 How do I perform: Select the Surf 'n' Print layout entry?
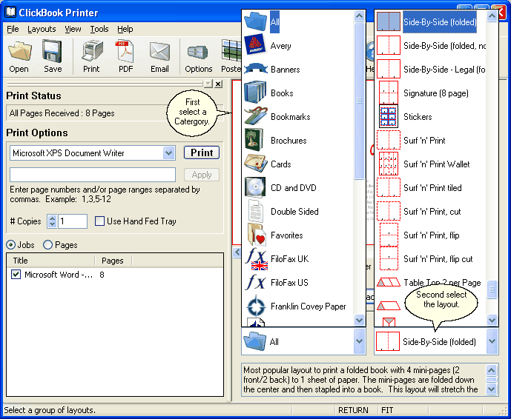[x=431, y=140]
